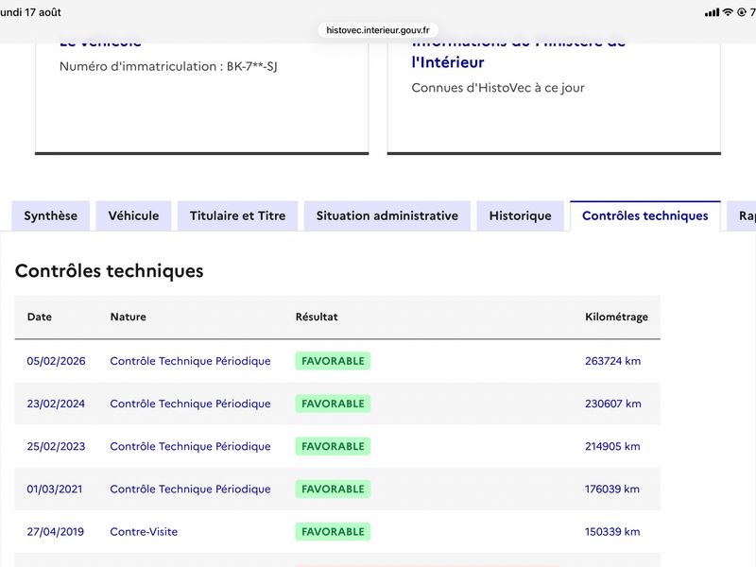Select date 01/03/2021
The width and height of the screenshot is (756, 567).
click(55, 489)
